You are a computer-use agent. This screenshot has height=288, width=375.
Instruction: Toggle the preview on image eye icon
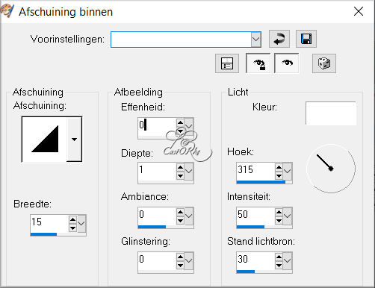[x=287, y=63]
